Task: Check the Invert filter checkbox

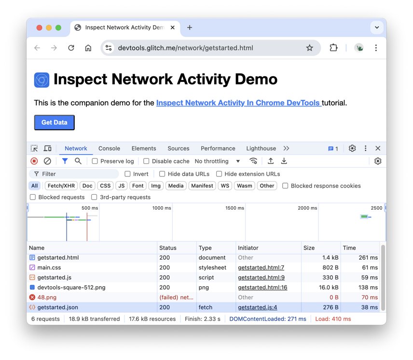Action: [x=127, y=174]
